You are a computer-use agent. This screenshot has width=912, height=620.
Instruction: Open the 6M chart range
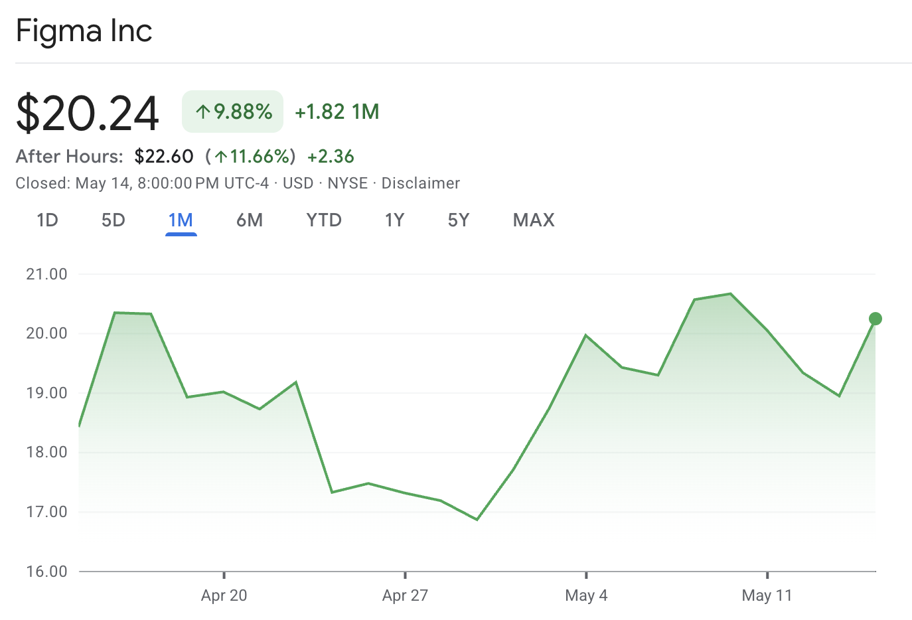point(250,220)
